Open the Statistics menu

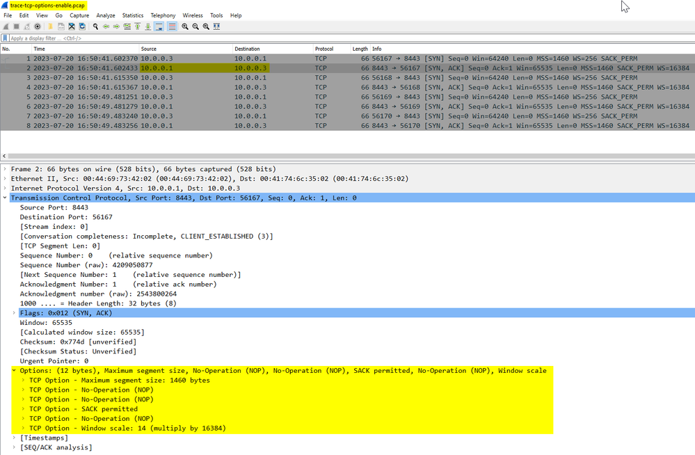pos(132,15)
